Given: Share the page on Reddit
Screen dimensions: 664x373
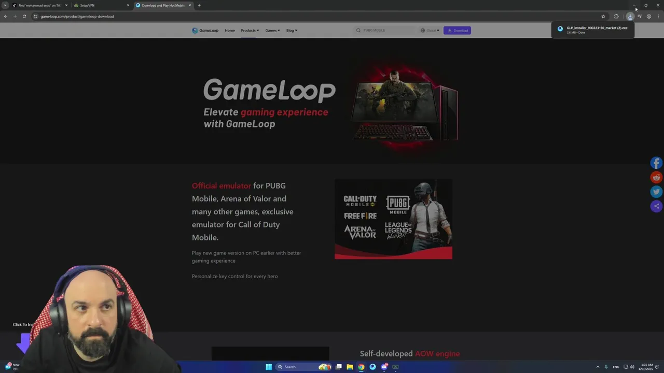Looking at the screenshot, I should point(656,177).
